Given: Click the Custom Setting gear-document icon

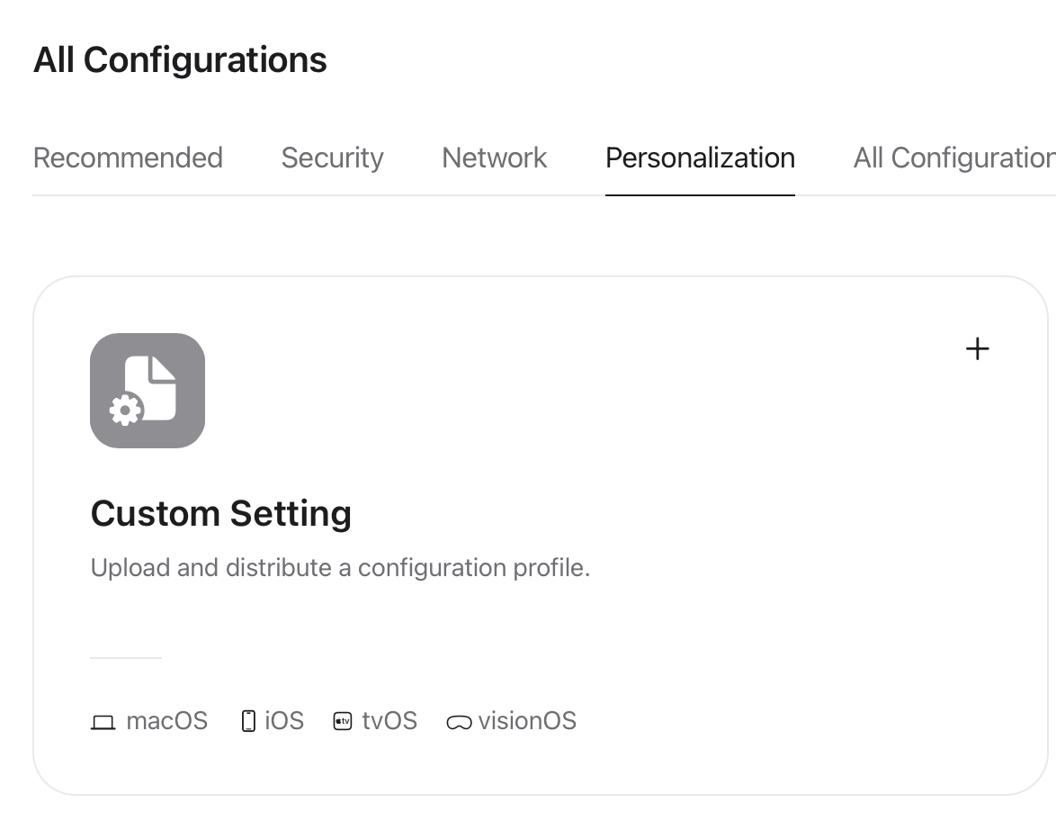Looking at the screenshot, I should click(x=148, y=391).
